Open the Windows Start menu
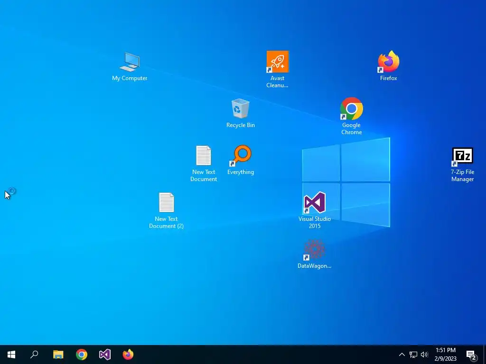Viewport: 486px width, 364px height. [11, 355]
